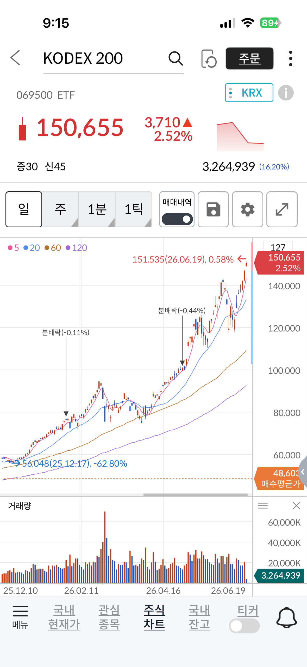The image size is (307, 667).
Task: Tap the recent history document icon
Action: click(x=209, y=58)
